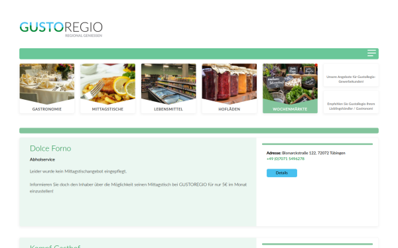This screenshot has width=398, height=248.
Task: Click the 'Informieren Sie doch den Inhaber' paragraph
Action: point(139,188)
